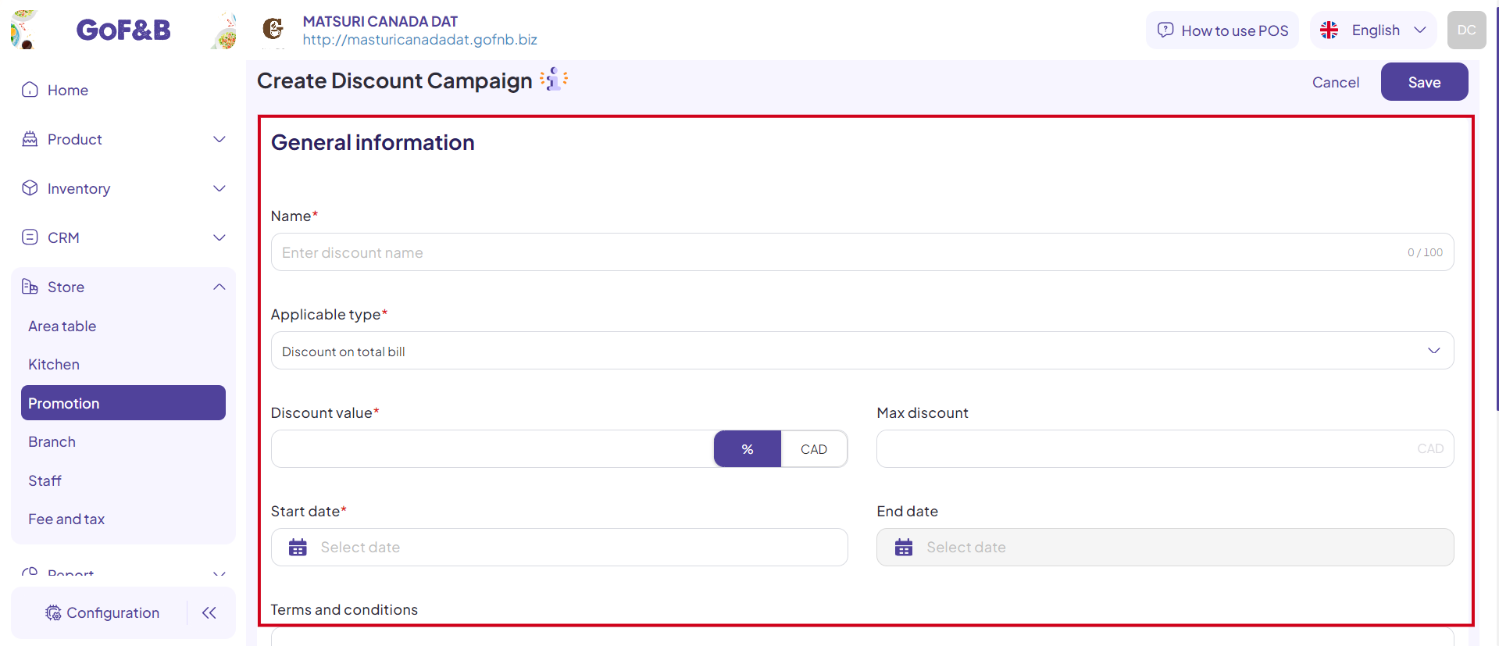1499x646 pixels.
Task: Open Area table in Store menu
Action: [x=62, y=327]
